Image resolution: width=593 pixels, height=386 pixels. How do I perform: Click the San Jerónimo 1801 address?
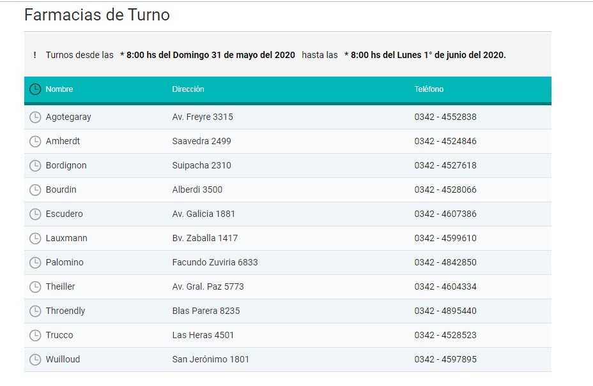210,360
